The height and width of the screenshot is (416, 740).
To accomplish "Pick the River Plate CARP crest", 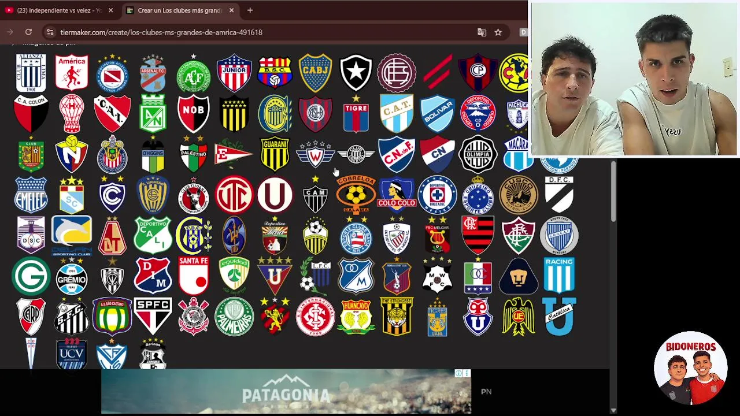I will coord(31,317).
